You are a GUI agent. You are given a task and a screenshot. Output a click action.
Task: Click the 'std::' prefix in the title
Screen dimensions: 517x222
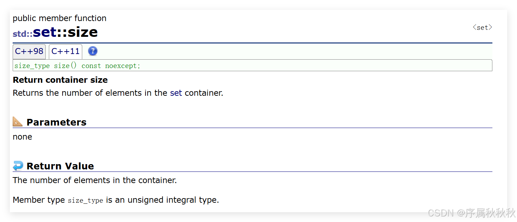(22, 34)
